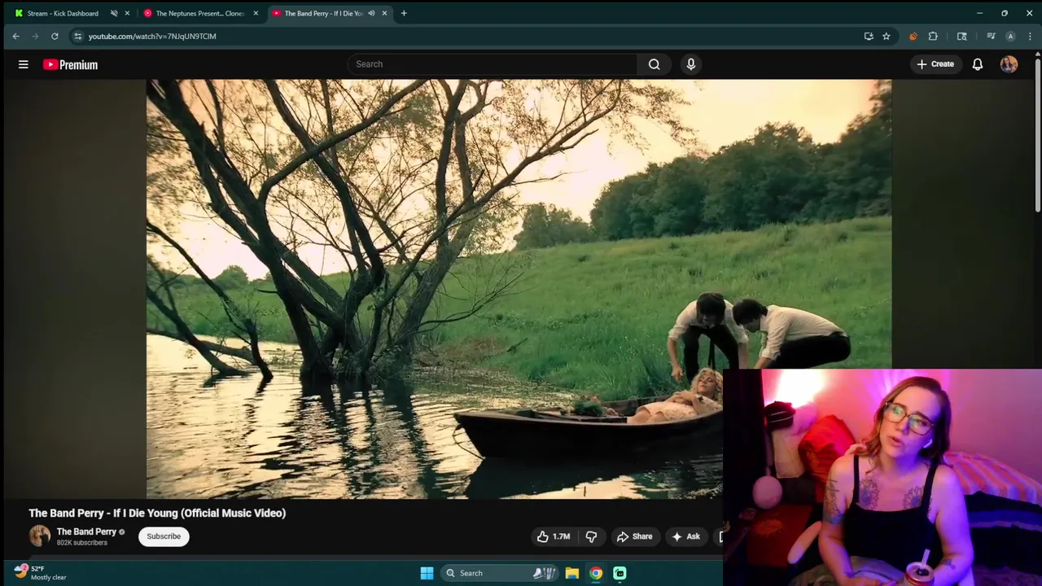The image size is (1042, 586).
Task: Go back in browser history
Action: click(15, 36)
